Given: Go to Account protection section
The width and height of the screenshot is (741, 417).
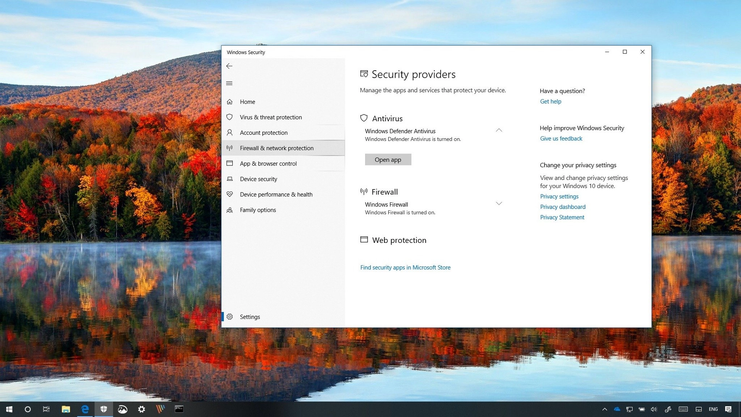Looking at the screenshot, I should [263, 133].
